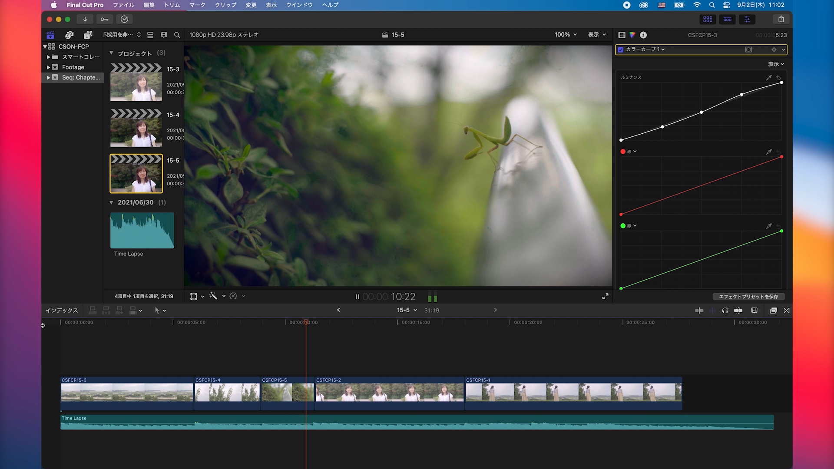Image resolution: width=834 pixels, height=469 pixels.
Task: Open the ファイル menu
Action: [x=123, y=5]
